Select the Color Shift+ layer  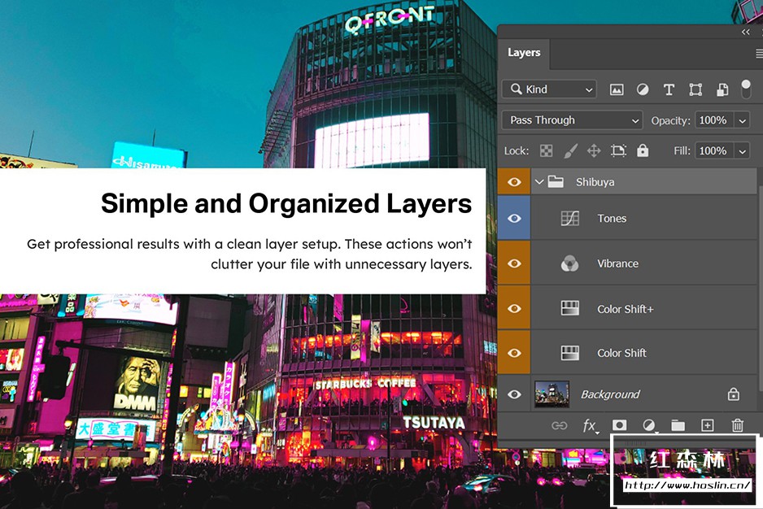625,309
